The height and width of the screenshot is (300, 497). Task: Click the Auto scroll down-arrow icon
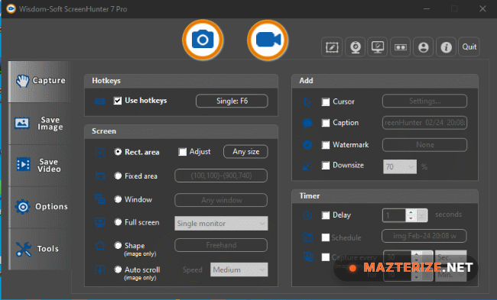(x=100, y=269)
